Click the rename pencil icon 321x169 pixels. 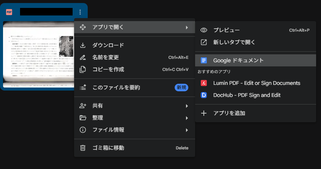pyautogui.click(x=83, y=57)
